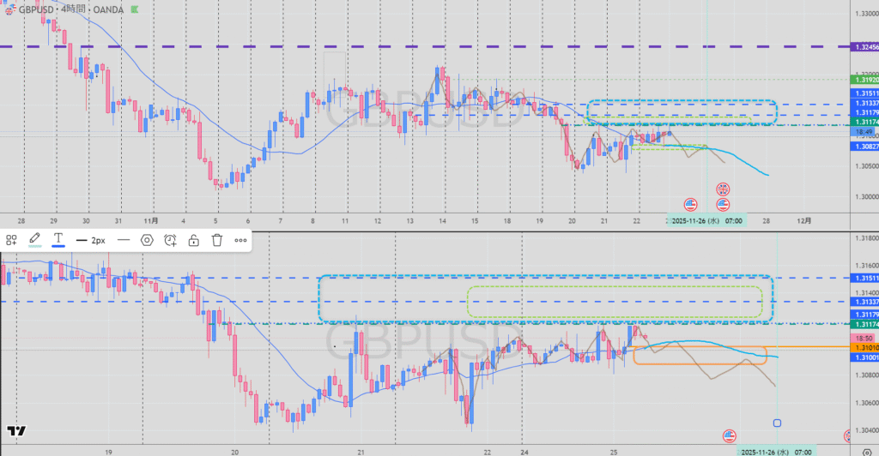Viewport: 879px width, 456px height.
Task: Click the US flag event marker in lower chart
Action: (x=730, y=435)
